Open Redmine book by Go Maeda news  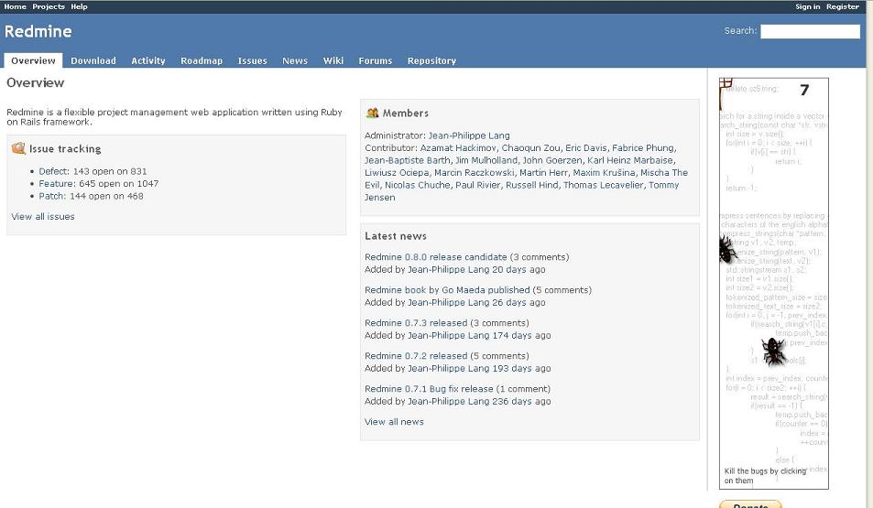(x=447, y=290)
